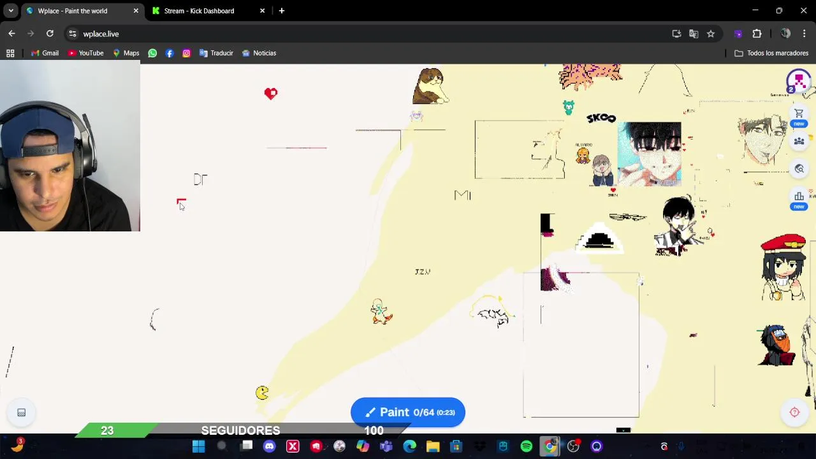
Task: Open the Maps bookmark
Action: [126, 53]
